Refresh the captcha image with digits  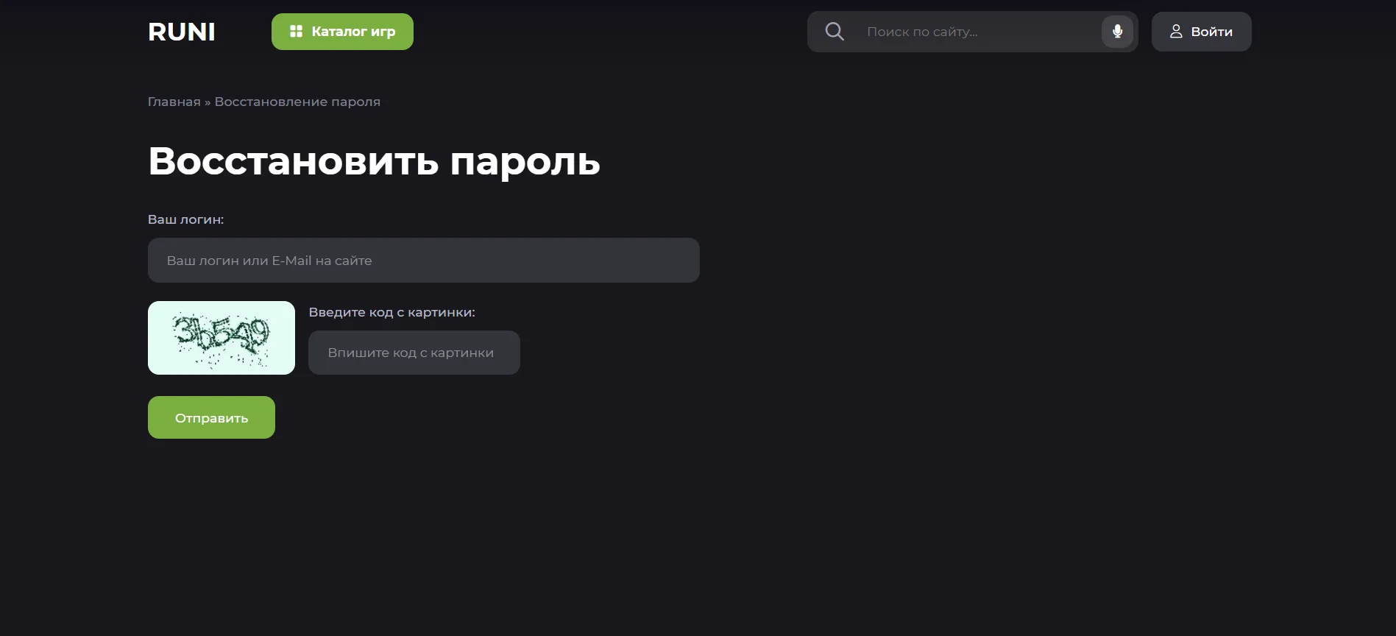coord(221,338)
